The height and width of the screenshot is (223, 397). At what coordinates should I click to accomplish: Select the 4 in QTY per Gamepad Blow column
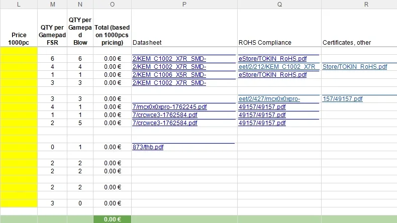(80, 67)
